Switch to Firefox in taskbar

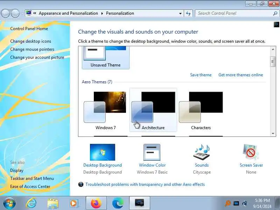tap(96, 203)
